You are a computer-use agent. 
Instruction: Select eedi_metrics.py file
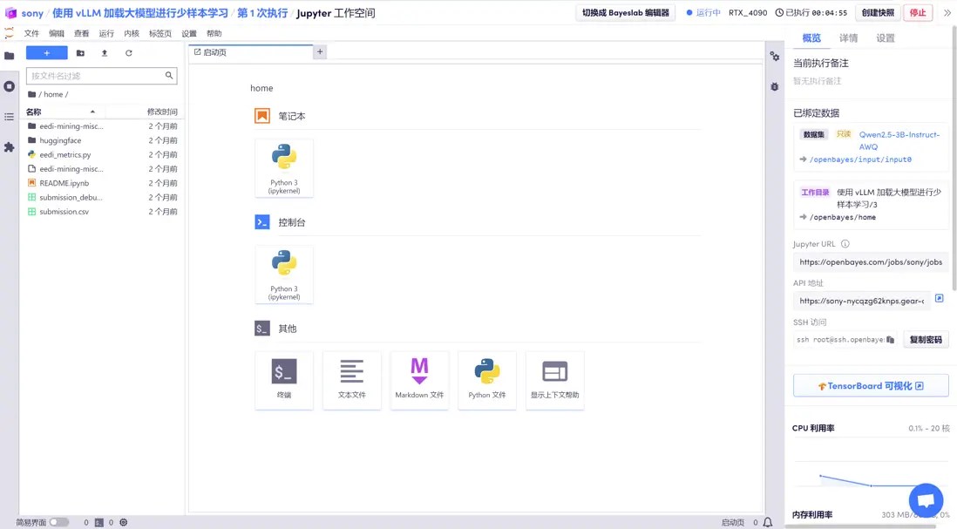click(x=102, y=154)
